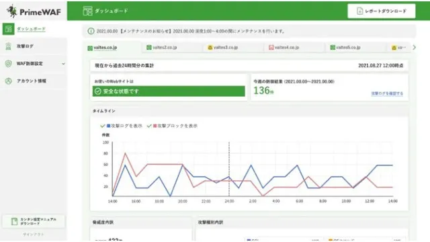The height and width of the screenshot is (242, 430).
Task: Click the 20:00 axis label
Action: [x=183, y=202]
